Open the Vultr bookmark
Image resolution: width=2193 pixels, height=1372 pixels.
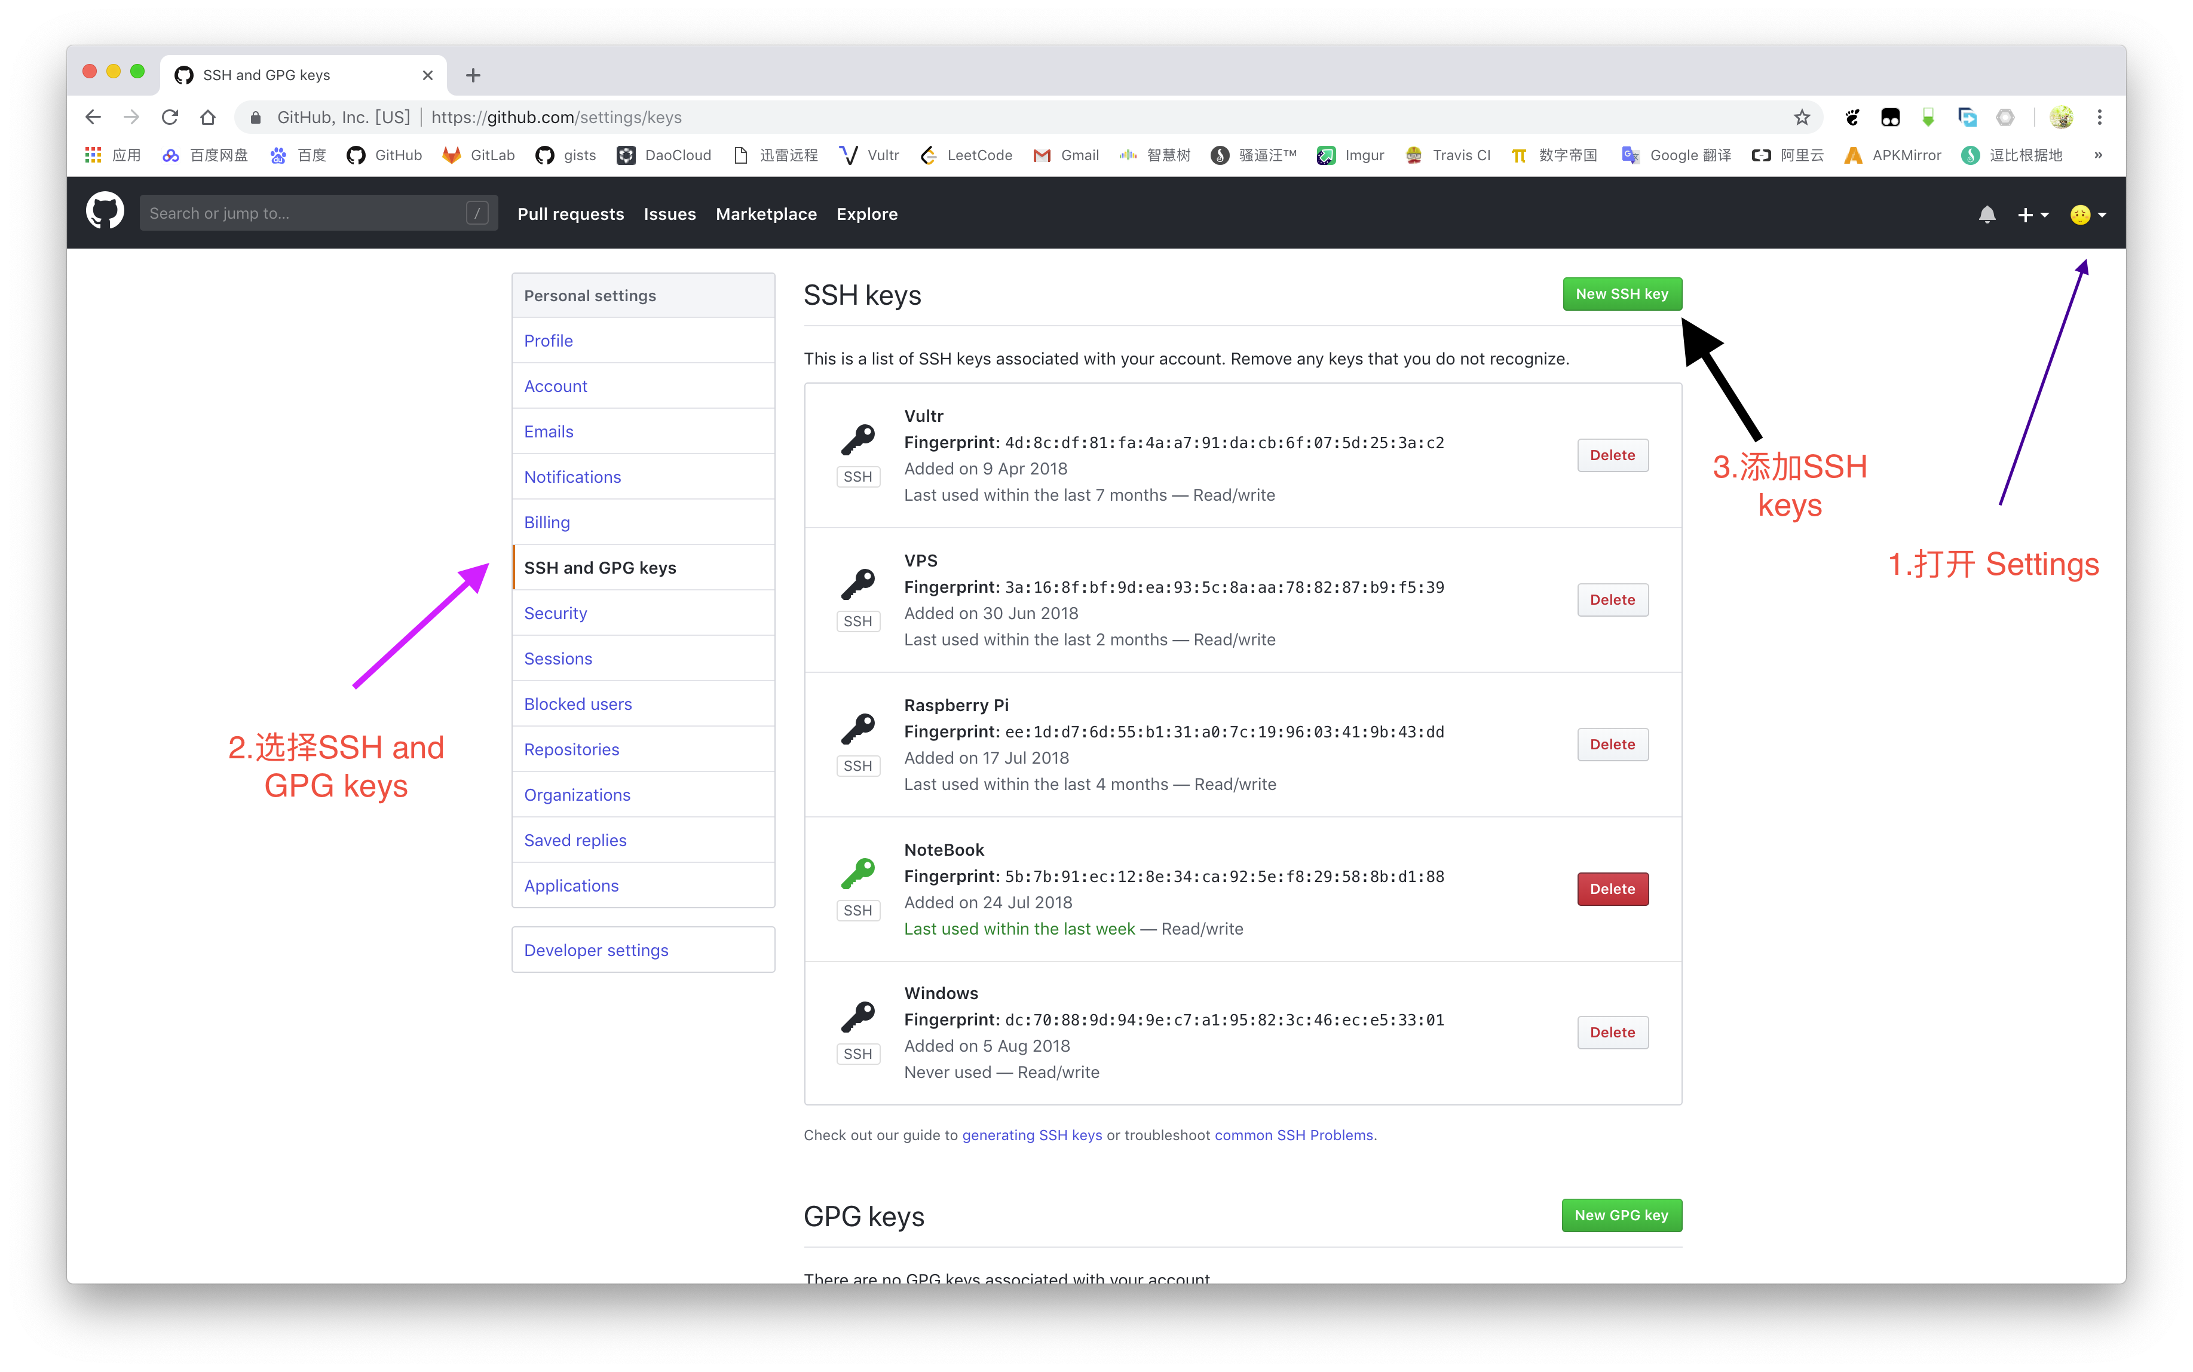(869, 155)
